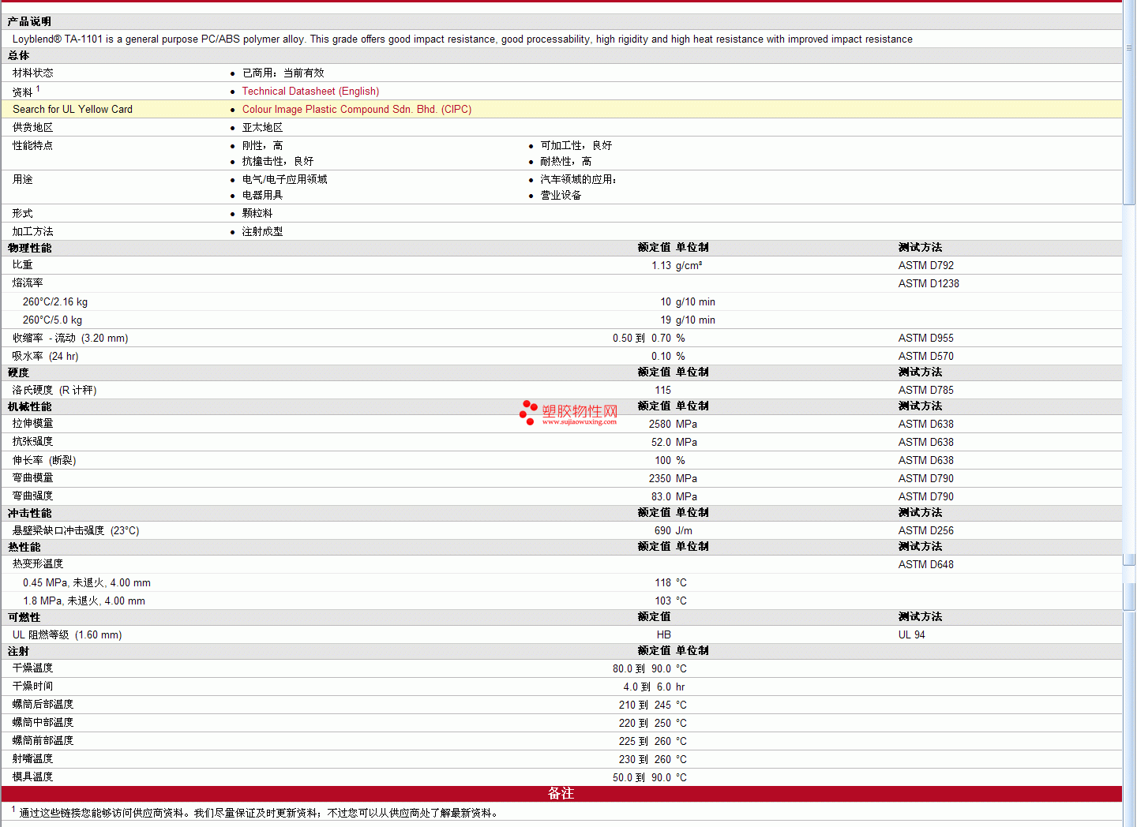Click the '电器用具' usage entry
Screen dimensions: 1137x827
262,195
